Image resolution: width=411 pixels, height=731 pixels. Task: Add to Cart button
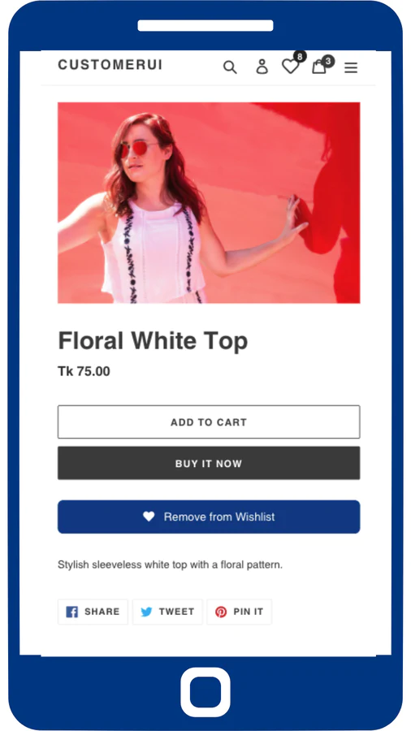[x=209, y=422]
